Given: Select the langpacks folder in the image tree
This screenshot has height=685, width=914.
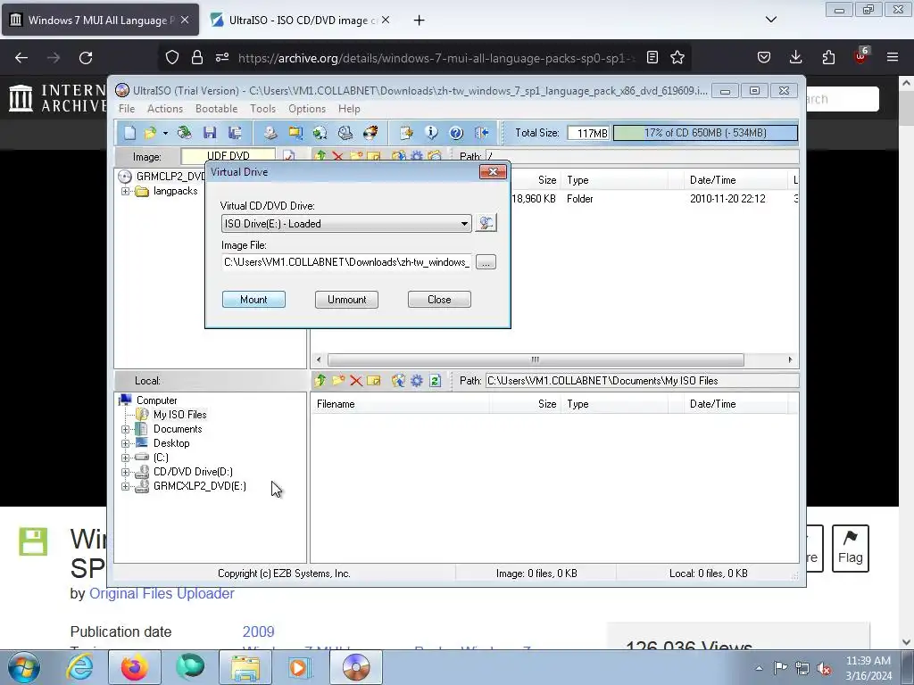Looking at the screenshot, I should [x=176, y=191].
